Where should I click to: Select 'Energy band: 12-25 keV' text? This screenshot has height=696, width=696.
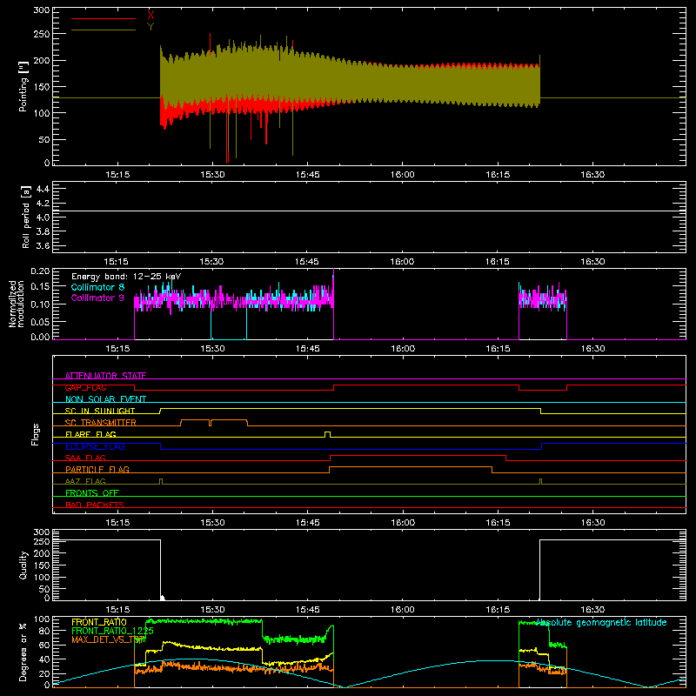pyautogui.click(x=126, y=277)
